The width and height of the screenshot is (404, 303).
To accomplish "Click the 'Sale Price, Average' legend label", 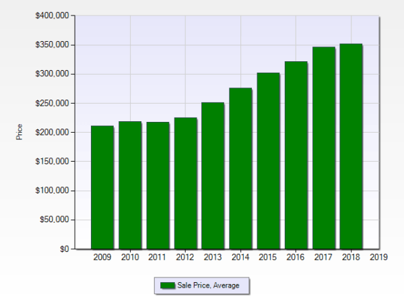I will tap(208, 285).
